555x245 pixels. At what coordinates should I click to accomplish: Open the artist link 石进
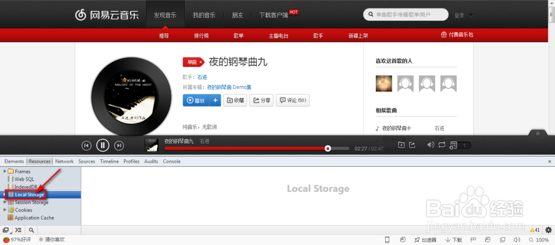pos(202,77)
